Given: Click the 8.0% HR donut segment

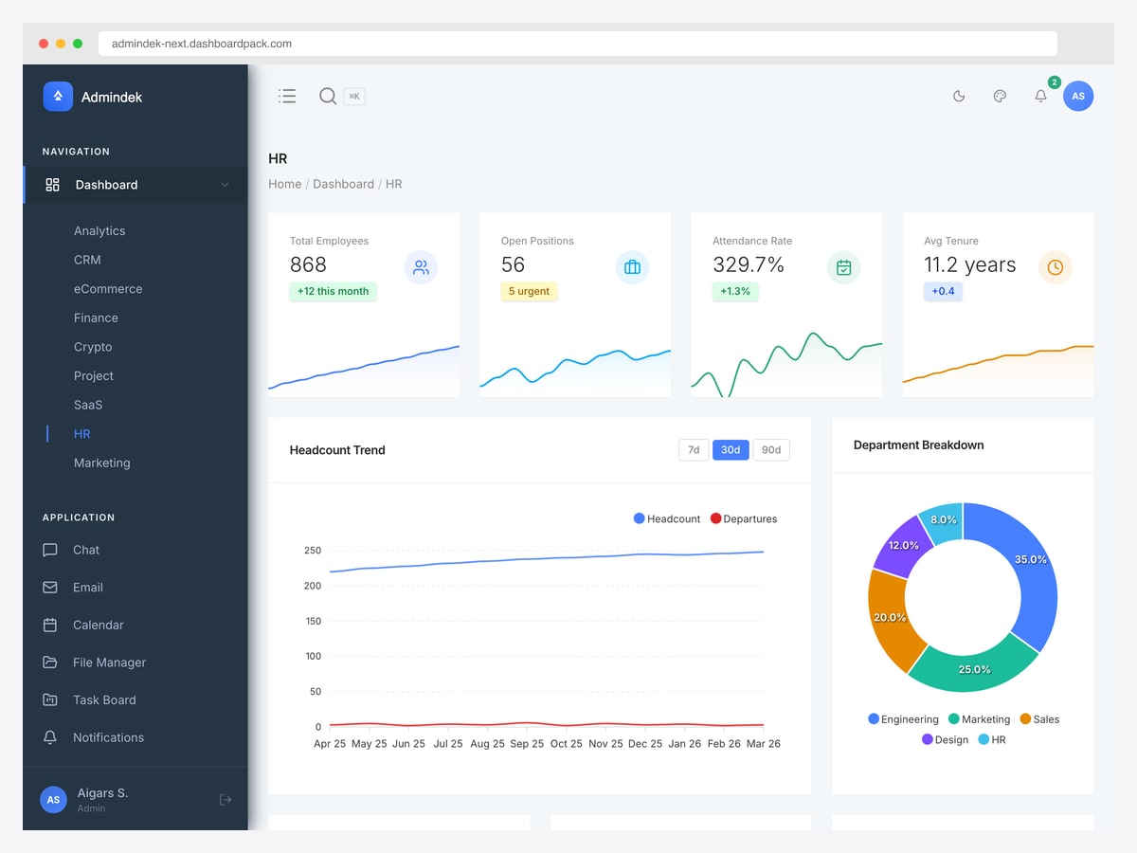Looking at the screenshot, I should pyautogui.click(x=943, y=520).
